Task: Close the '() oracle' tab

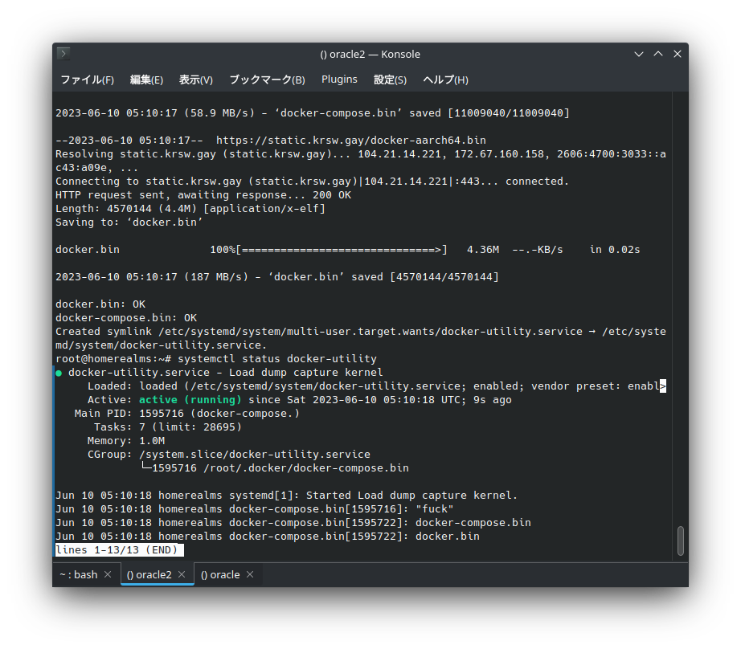Action: (x=250, y=574)
